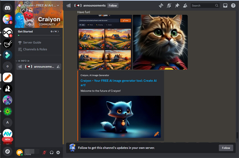Open Explore Discoverable Servers compass icon
The height and width of the screenshot is (158, 239).
tap(7, 152)
